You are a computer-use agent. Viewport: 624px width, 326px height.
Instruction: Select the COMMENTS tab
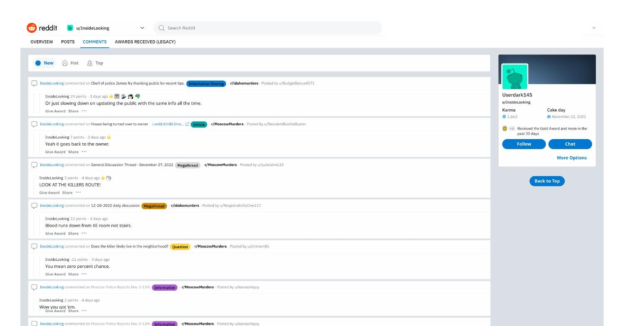(x=94, y=42)
